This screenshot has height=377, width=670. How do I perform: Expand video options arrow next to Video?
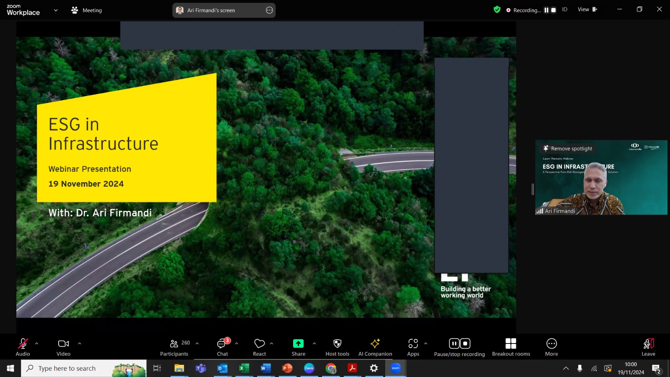tap(80, 343)
